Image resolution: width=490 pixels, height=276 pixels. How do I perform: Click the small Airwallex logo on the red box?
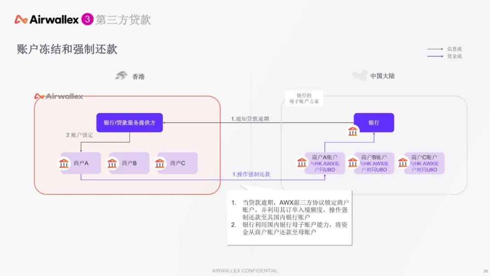click(59, 96)
